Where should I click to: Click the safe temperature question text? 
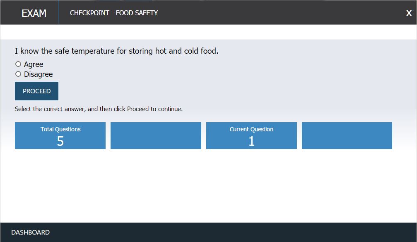116,51
